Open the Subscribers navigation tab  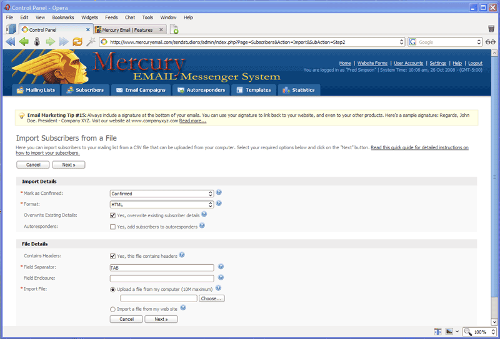(x=85, y=90)
